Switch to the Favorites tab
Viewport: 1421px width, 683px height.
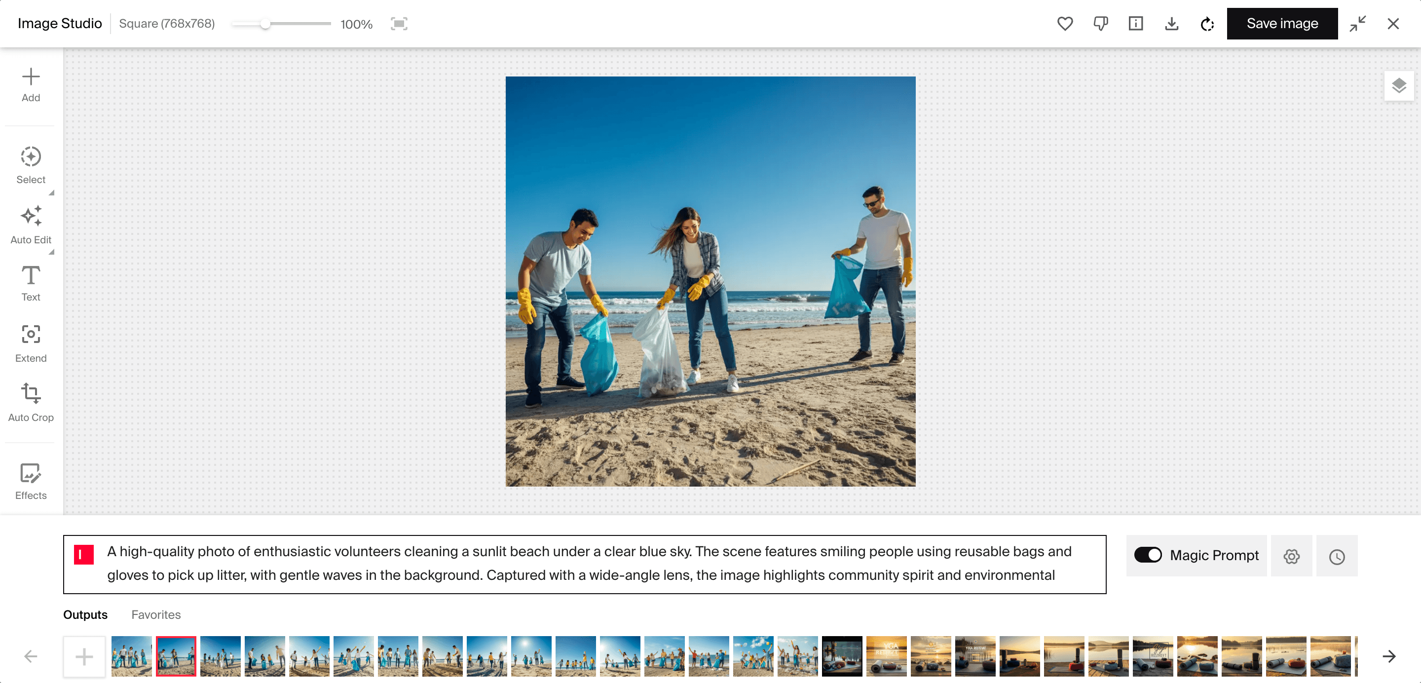[156, 614]
